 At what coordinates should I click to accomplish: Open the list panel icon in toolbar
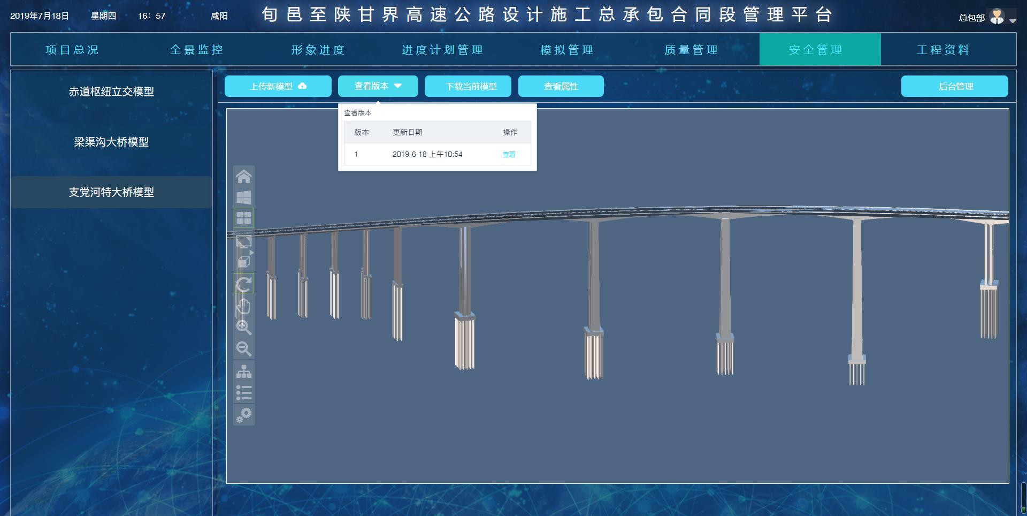click(x=244, y=393)
